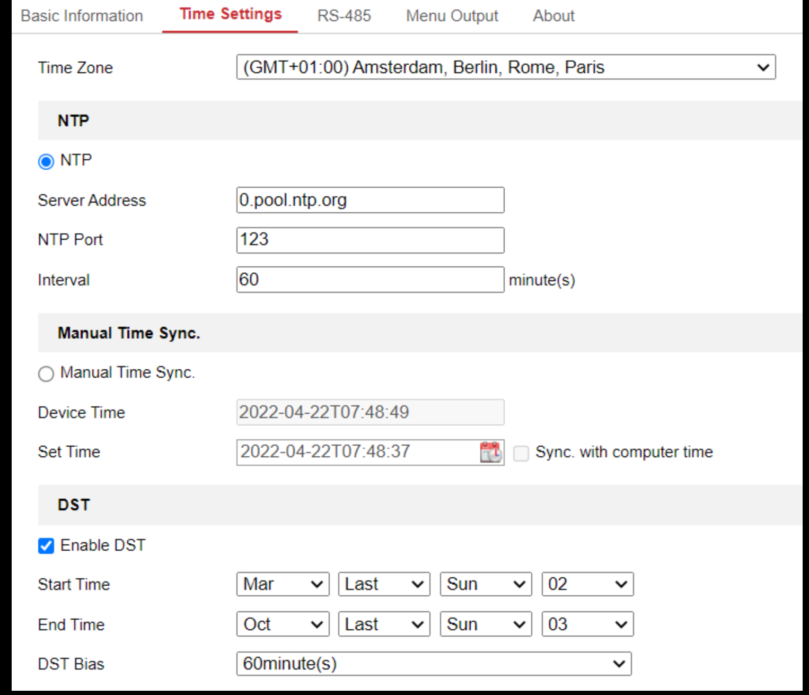This screenshot has width=809, height=695.
Task: Click the NTP Port input field
Action: click(370, 240)
